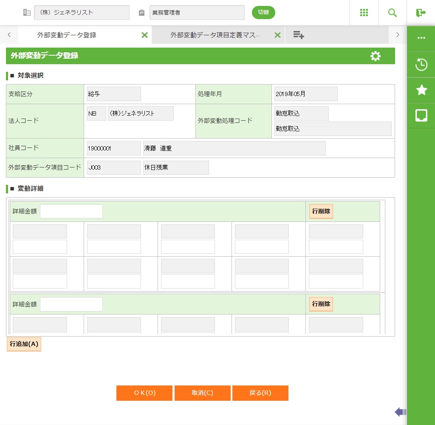Image resolution: width=435 pixels, height=425 pixels.
Task: Click the three-dots more icon in sidebar
Action: [421, 38]
